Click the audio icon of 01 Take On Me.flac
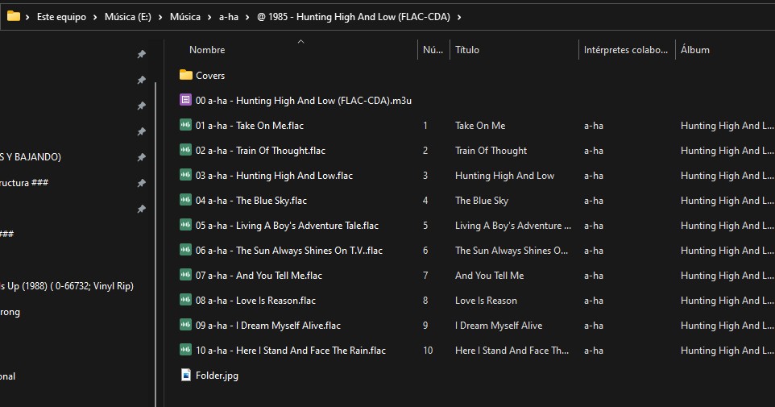Viewport: 775px width, 407px height. tap(185, 125)
